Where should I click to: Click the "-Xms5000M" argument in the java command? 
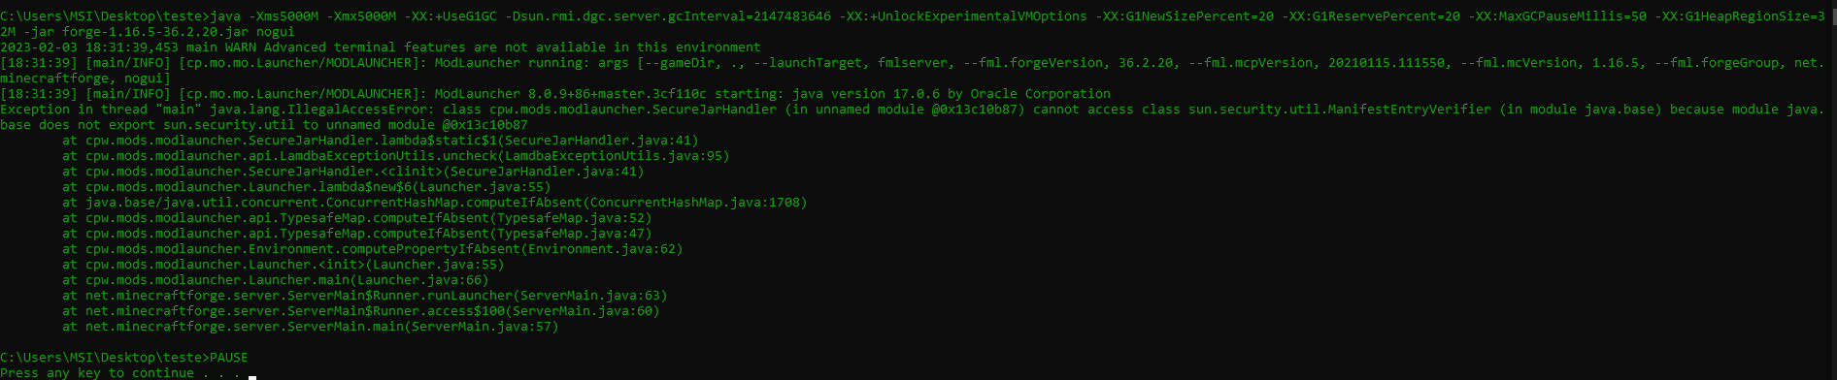coord(284,16)
